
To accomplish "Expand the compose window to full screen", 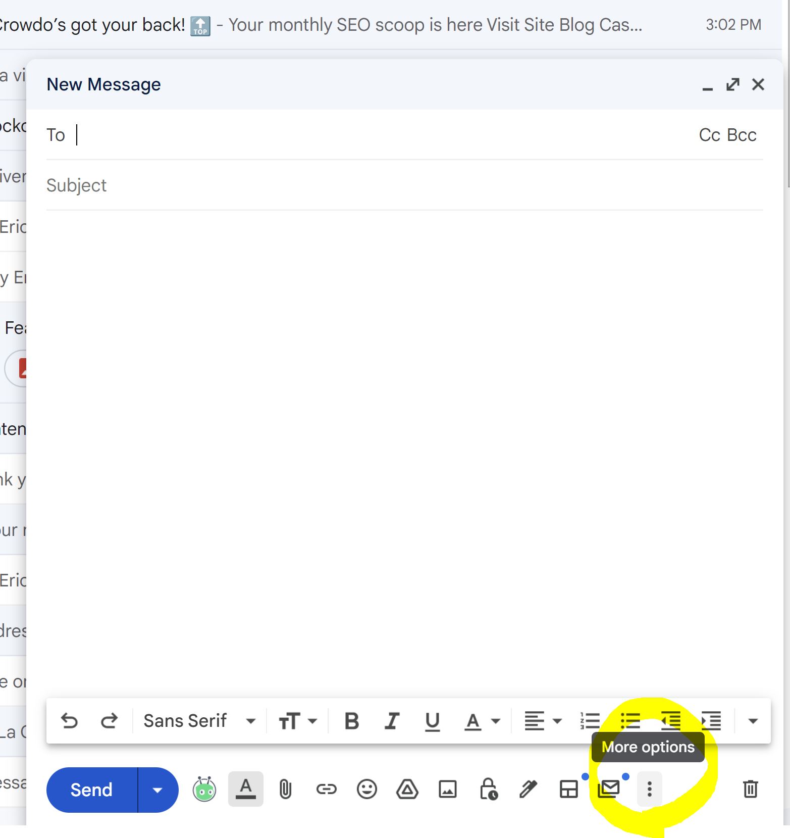I will [733, 84].
